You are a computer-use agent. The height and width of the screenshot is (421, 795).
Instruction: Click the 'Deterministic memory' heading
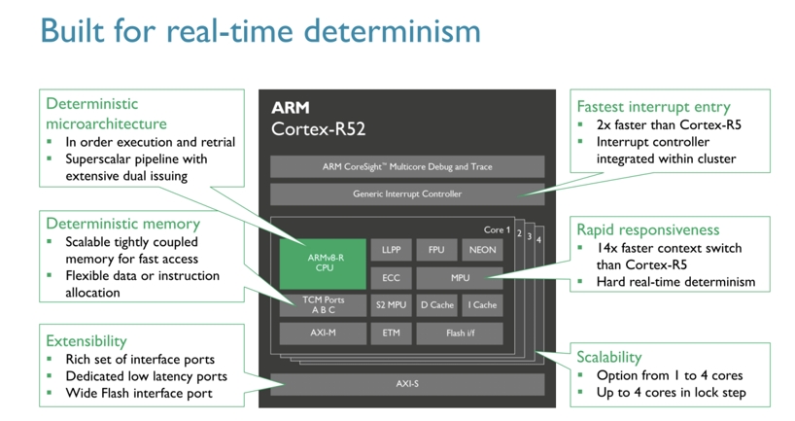pyautogui.click(x=122, y=224)
